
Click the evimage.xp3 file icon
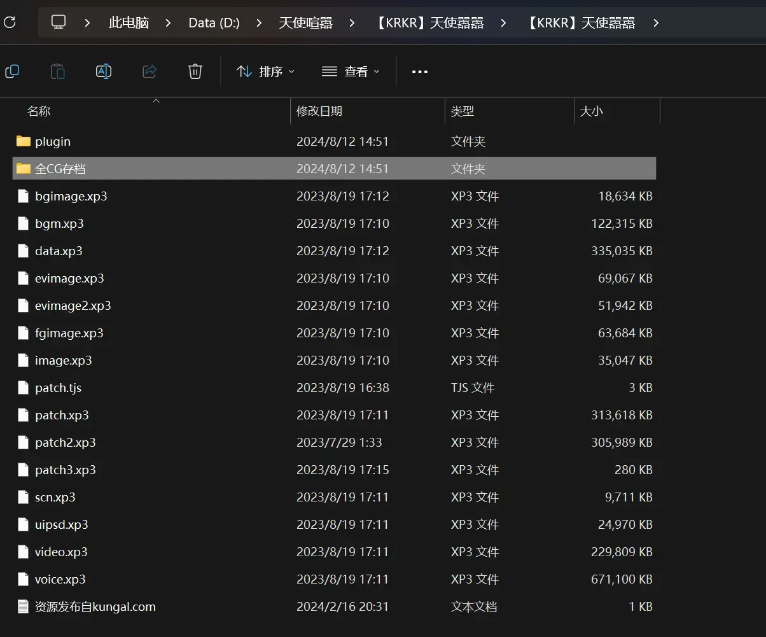coord(24,278)
